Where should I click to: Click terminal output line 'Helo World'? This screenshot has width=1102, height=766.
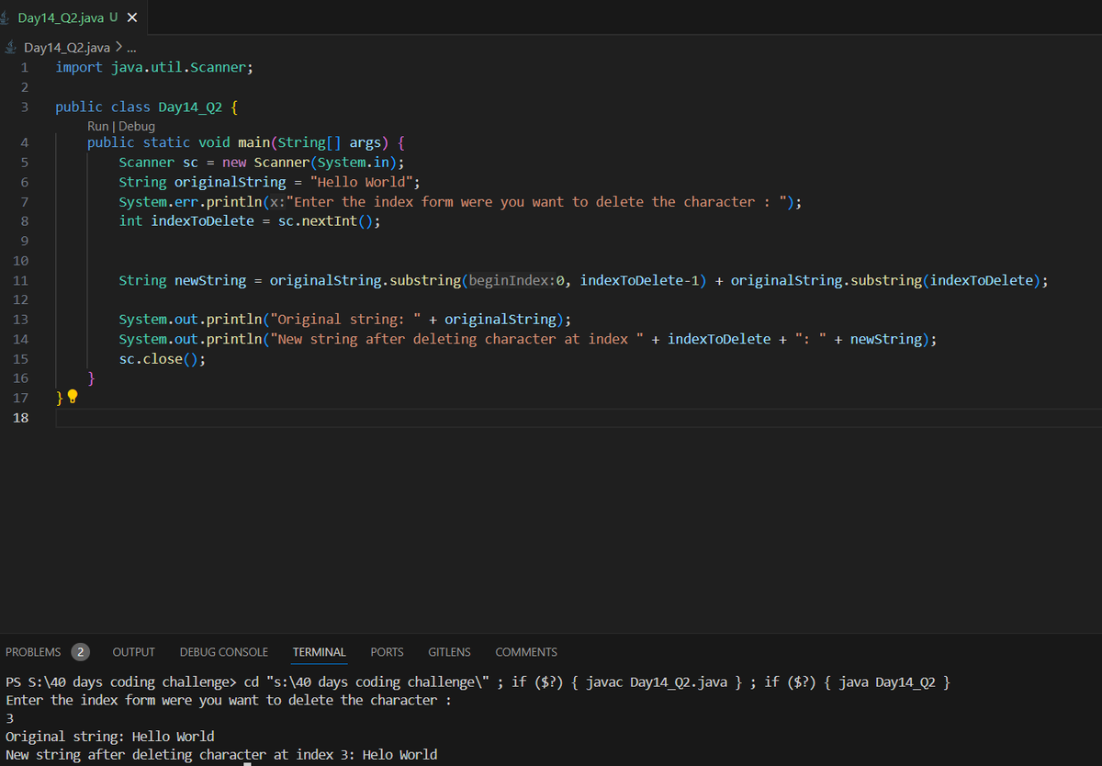pos(400,755)
